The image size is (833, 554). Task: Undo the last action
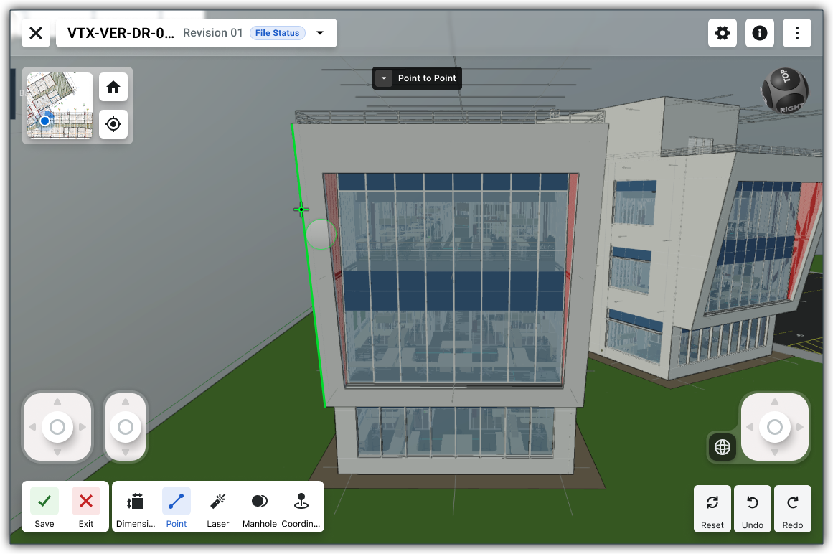tap(752, 508)
